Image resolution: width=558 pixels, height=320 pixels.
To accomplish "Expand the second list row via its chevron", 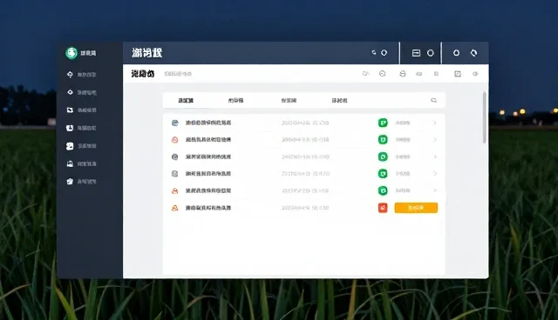I will (x=435, y=140).
